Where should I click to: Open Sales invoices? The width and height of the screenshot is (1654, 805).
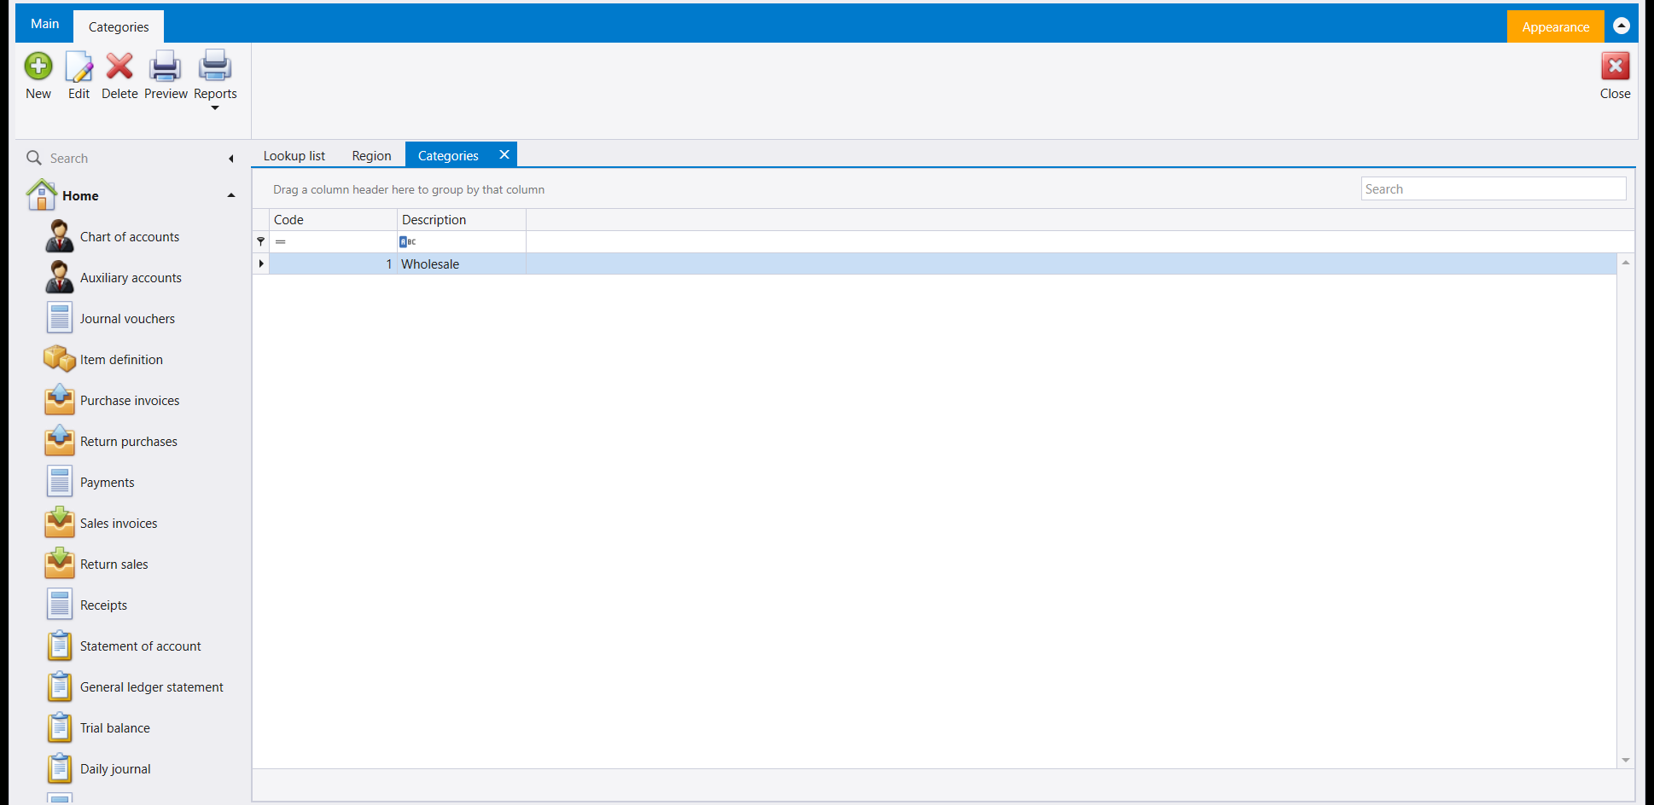119,524
